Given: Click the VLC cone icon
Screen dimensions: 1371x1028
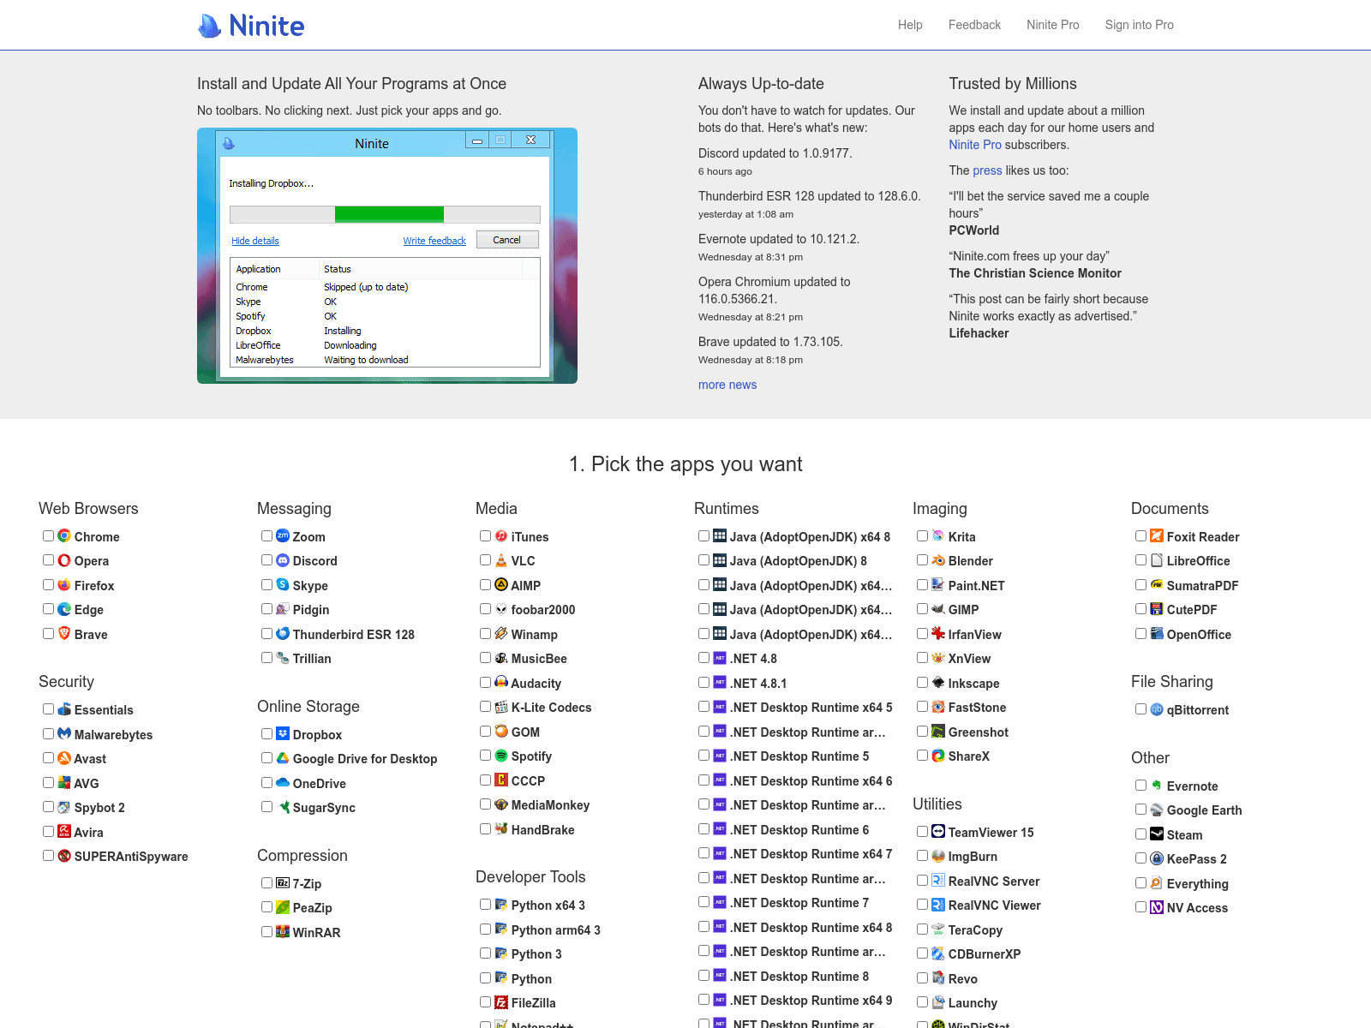Looking at the screenshot, I should coord(501,560).
